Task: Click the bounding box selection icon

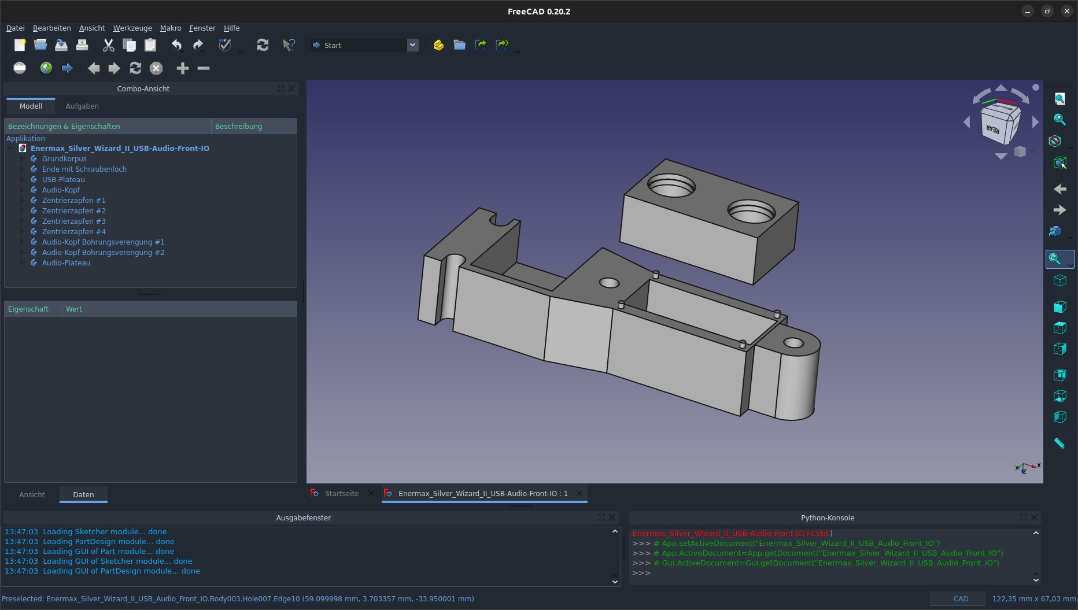Action: pyautogui.click(x=1059, y=163)
